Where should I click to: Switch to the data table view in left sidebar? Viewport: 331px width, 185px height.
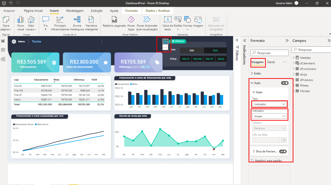pyautogui.click(x=3, y=50)
